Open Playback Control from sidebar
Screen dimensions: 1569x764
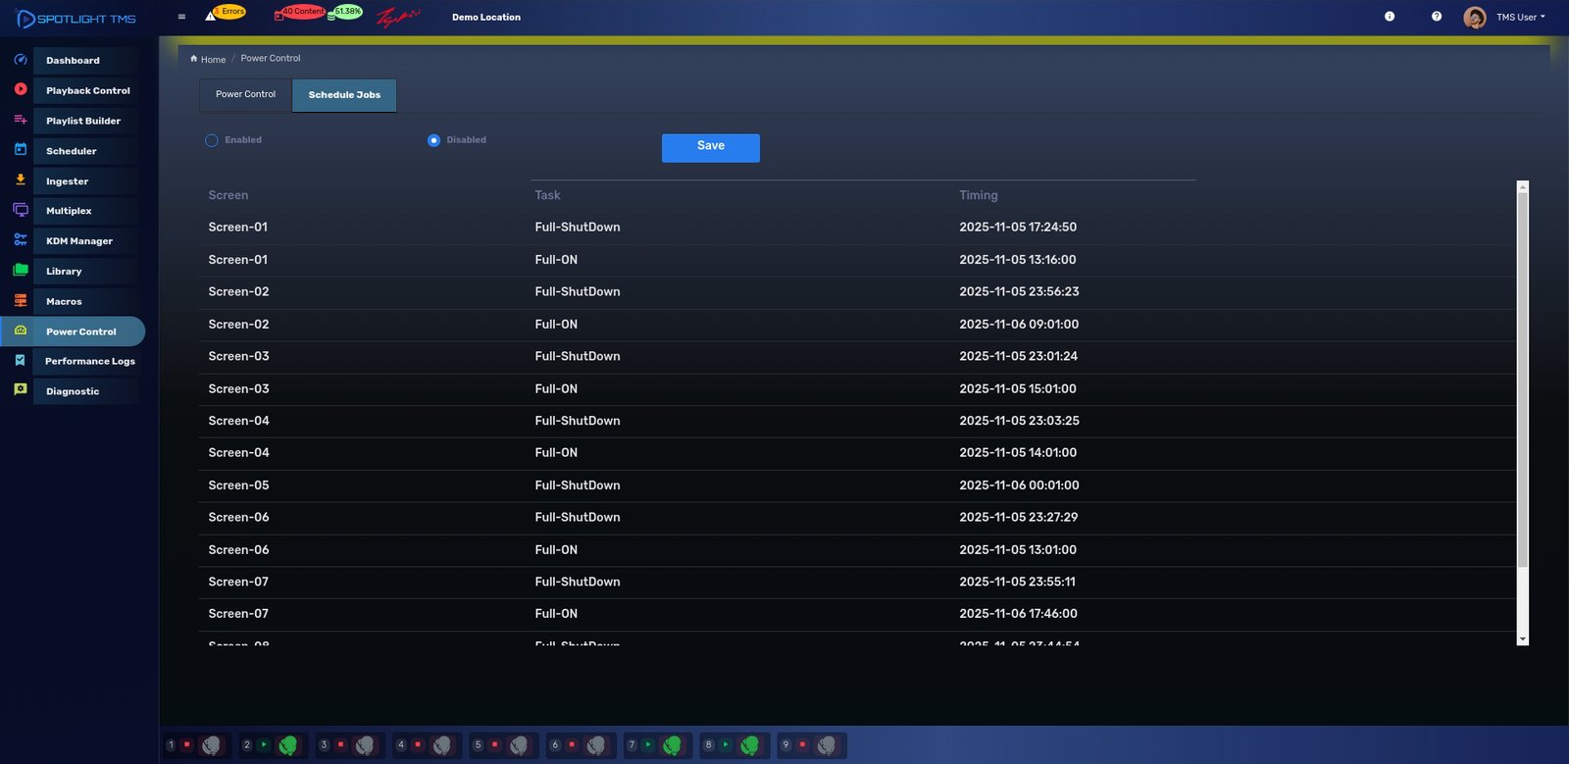[87, 91]
